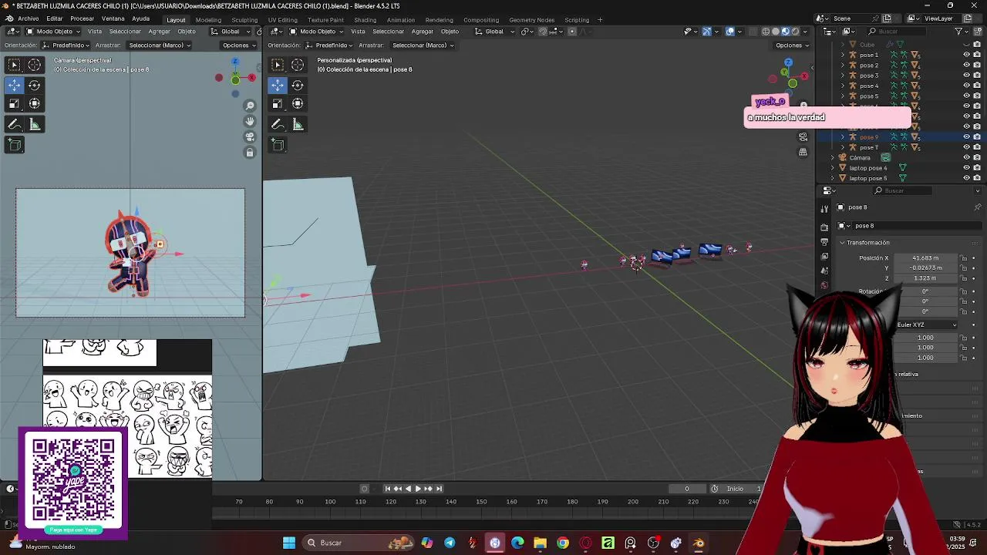
Task: Open Euler XYZ rotation mode dropdown
Action: [927, 325]
